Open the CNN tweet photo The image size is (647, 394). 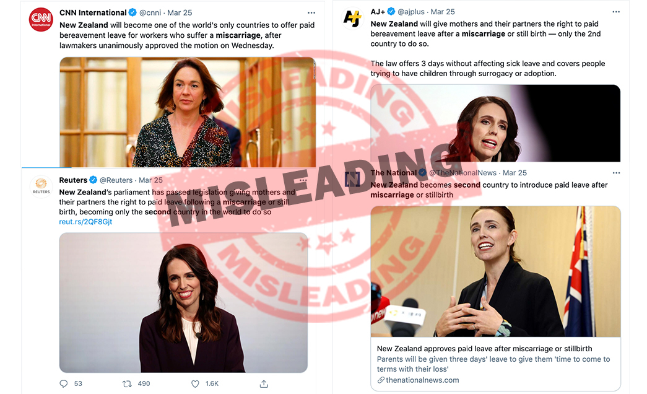(188, 112)
